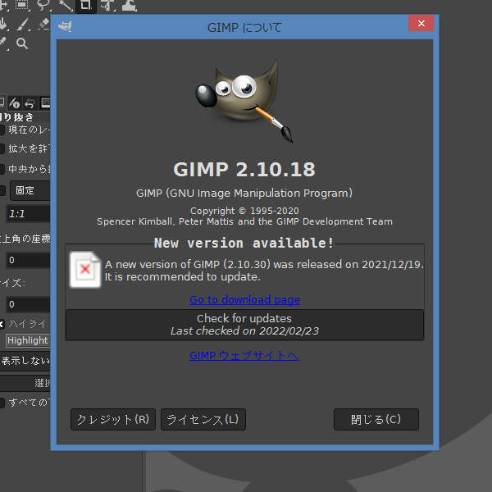
Task: Toggle the ハイライ... highlight checkbox
Action: [2, 324]
